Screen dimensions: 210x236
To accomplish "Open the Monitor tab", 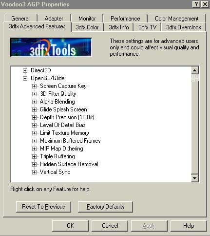I will pyautogui.click(x=87, y=19).
